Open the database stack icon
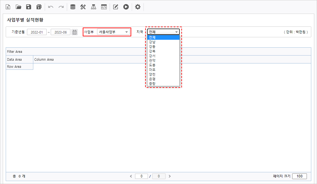Viewport: 317px width, 184px height. pos(73,7)
